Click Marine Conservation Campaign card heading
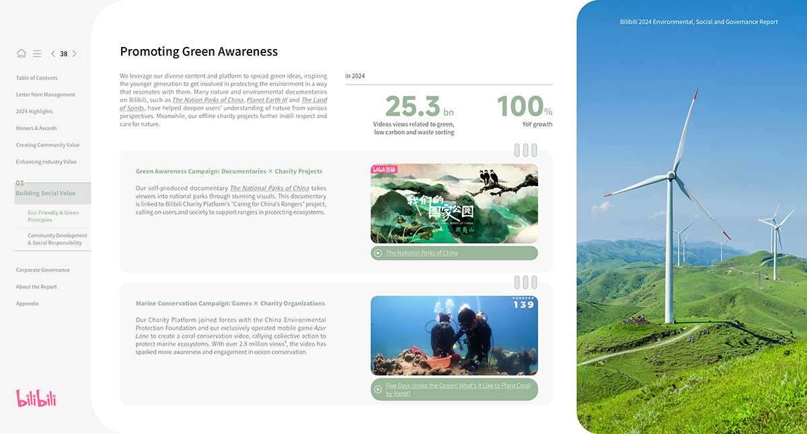The image size is (807, 434). click(230, 304)
